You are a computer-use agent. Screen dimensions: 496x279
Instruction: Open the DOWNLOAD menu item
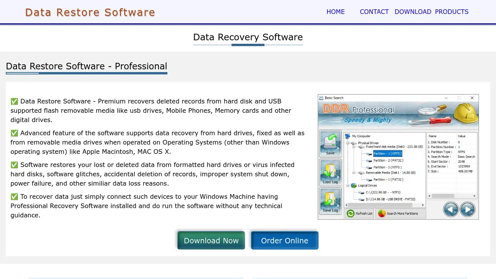pos(413,12)
